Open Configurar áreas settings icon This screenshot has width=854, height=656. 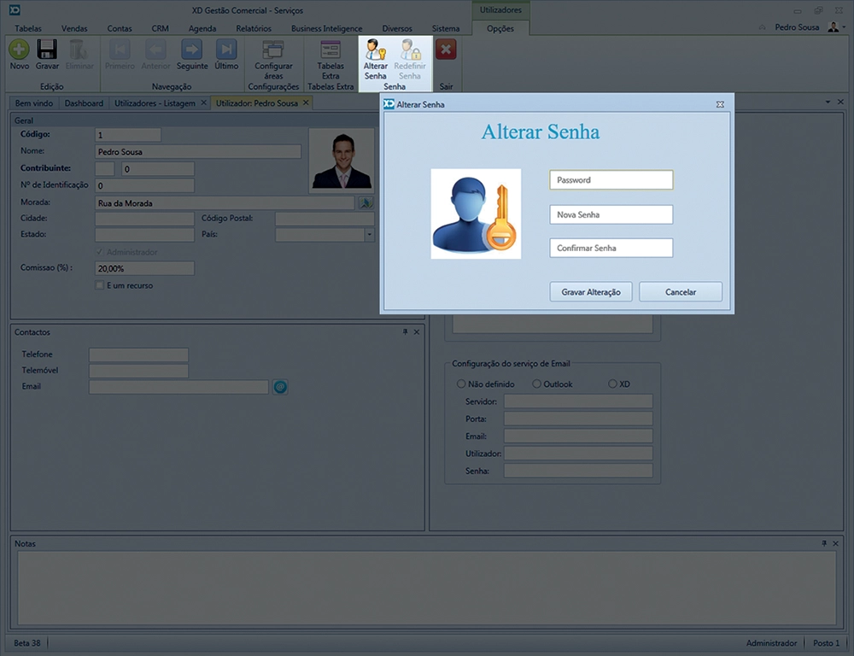point(273,50)
